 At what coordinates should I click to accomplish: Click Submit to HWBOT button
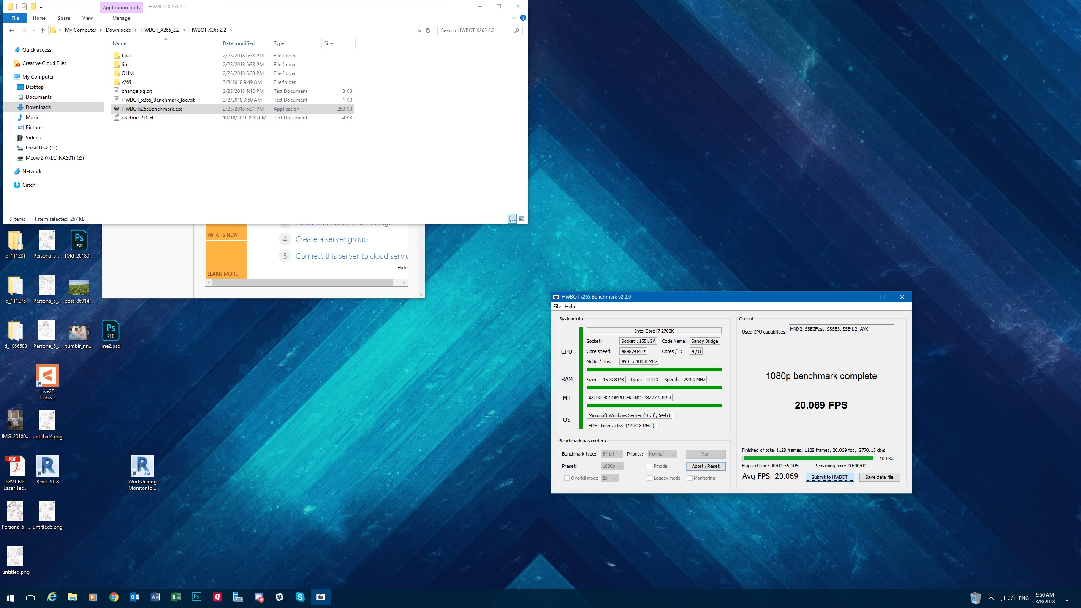point(829,477)
